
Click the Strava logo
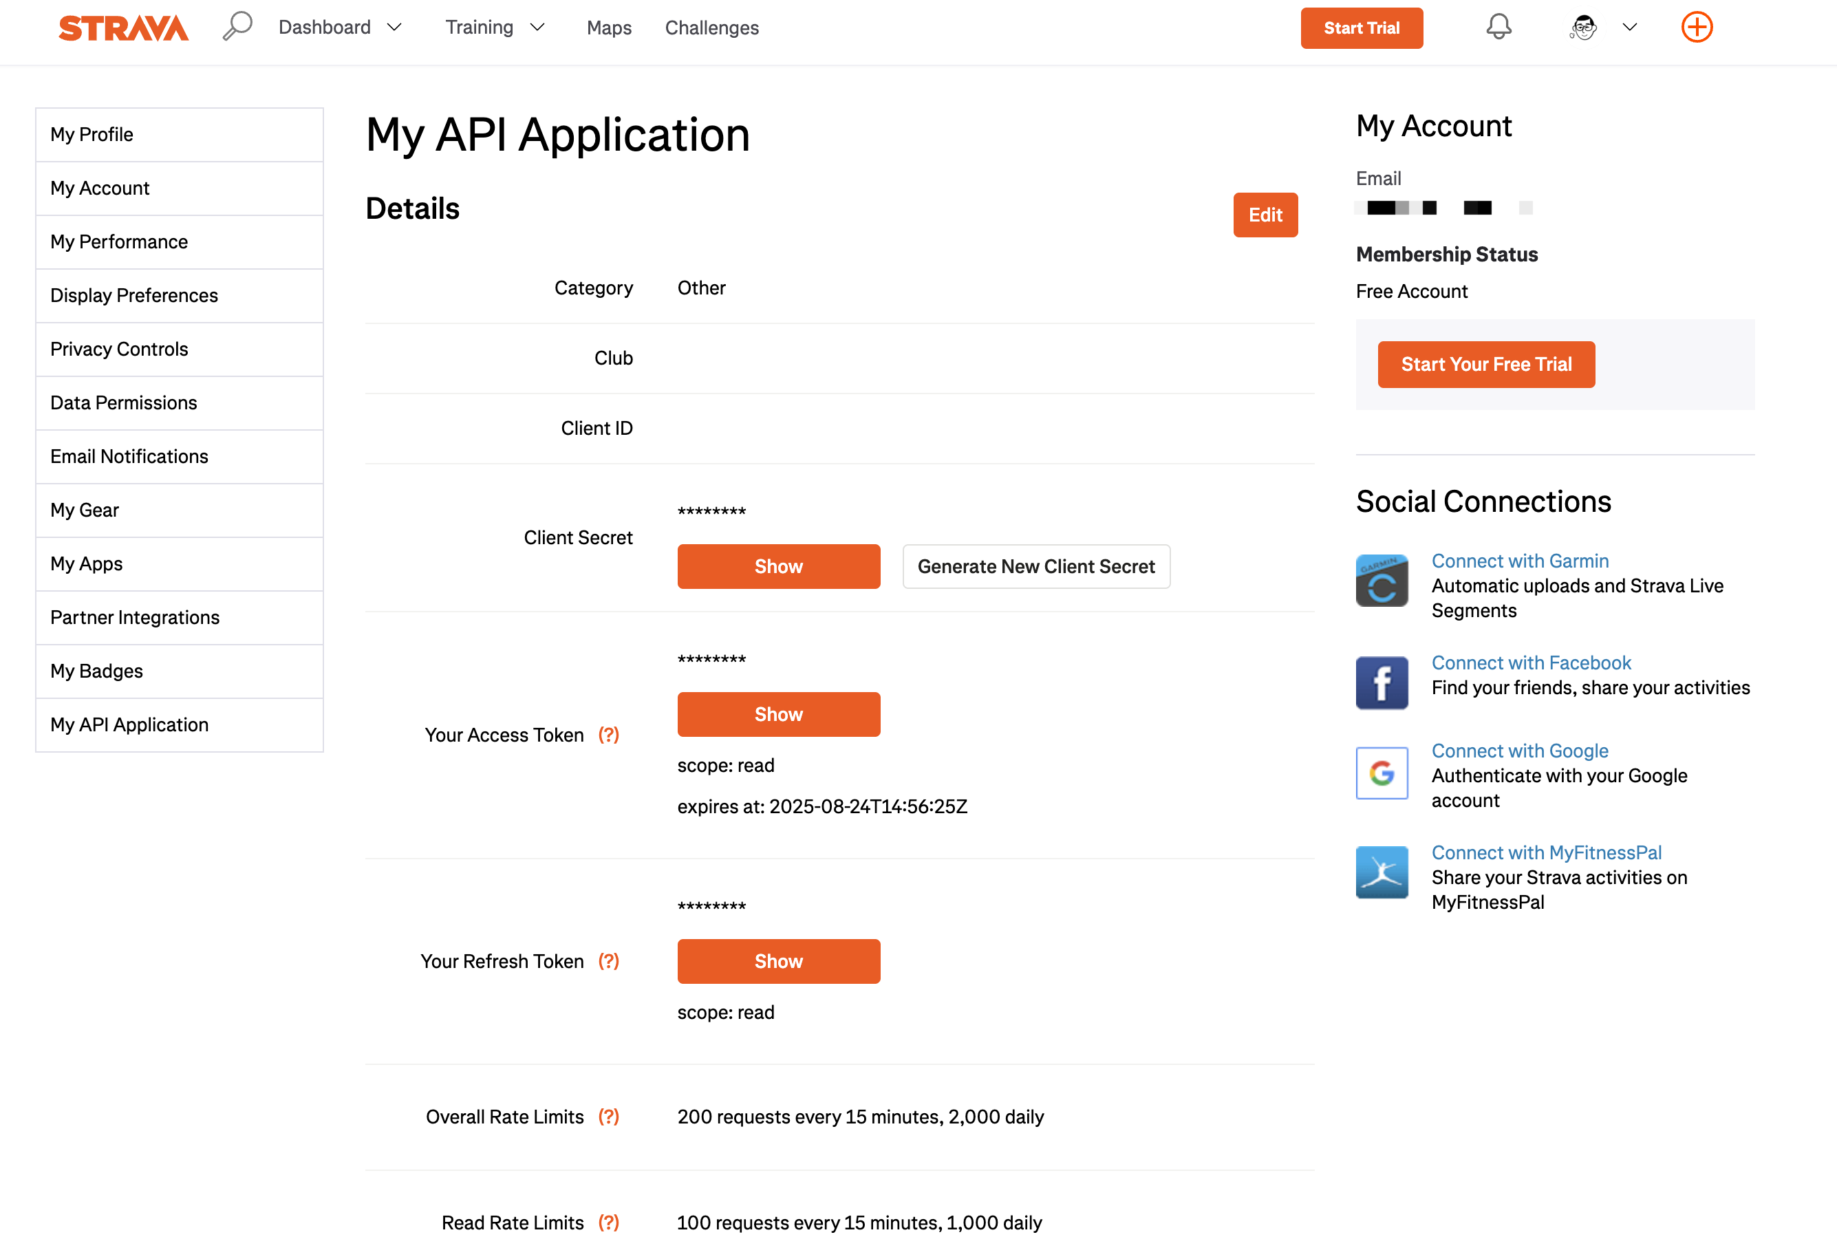click(x=123, y=28)
